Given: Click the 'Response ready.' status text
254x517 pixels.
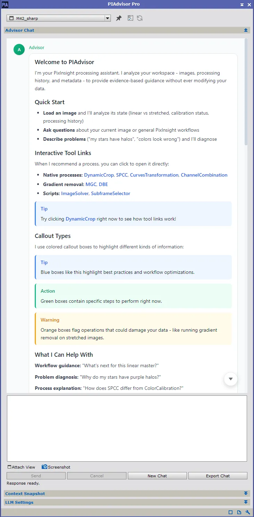Looking at the screenshot, I should coord(23,483).
